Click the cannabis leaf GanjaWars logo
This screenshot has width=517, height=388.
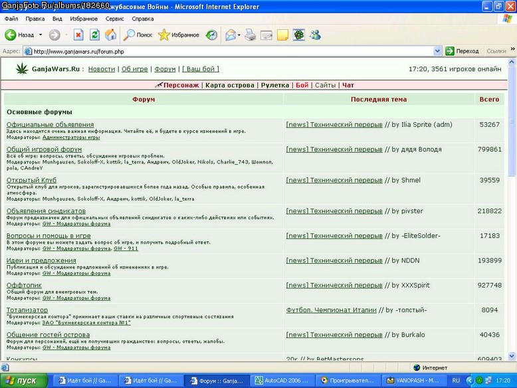tap(22, 69)
